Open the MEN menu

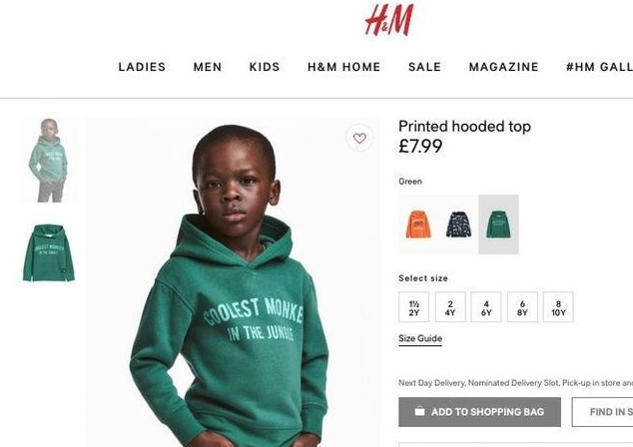point(208,67)
